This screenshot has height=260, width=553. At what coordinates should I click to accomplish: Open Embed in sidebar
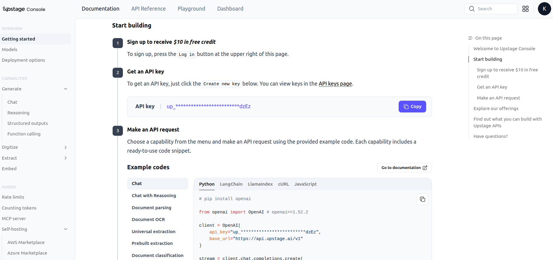coord(9,169)
